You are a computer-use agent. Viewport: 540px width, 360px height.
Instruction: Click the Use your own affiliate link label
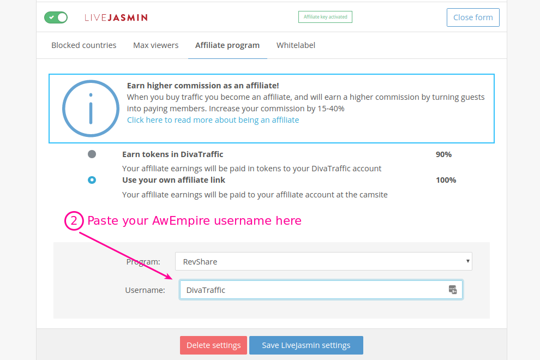(x=173, y=180)
